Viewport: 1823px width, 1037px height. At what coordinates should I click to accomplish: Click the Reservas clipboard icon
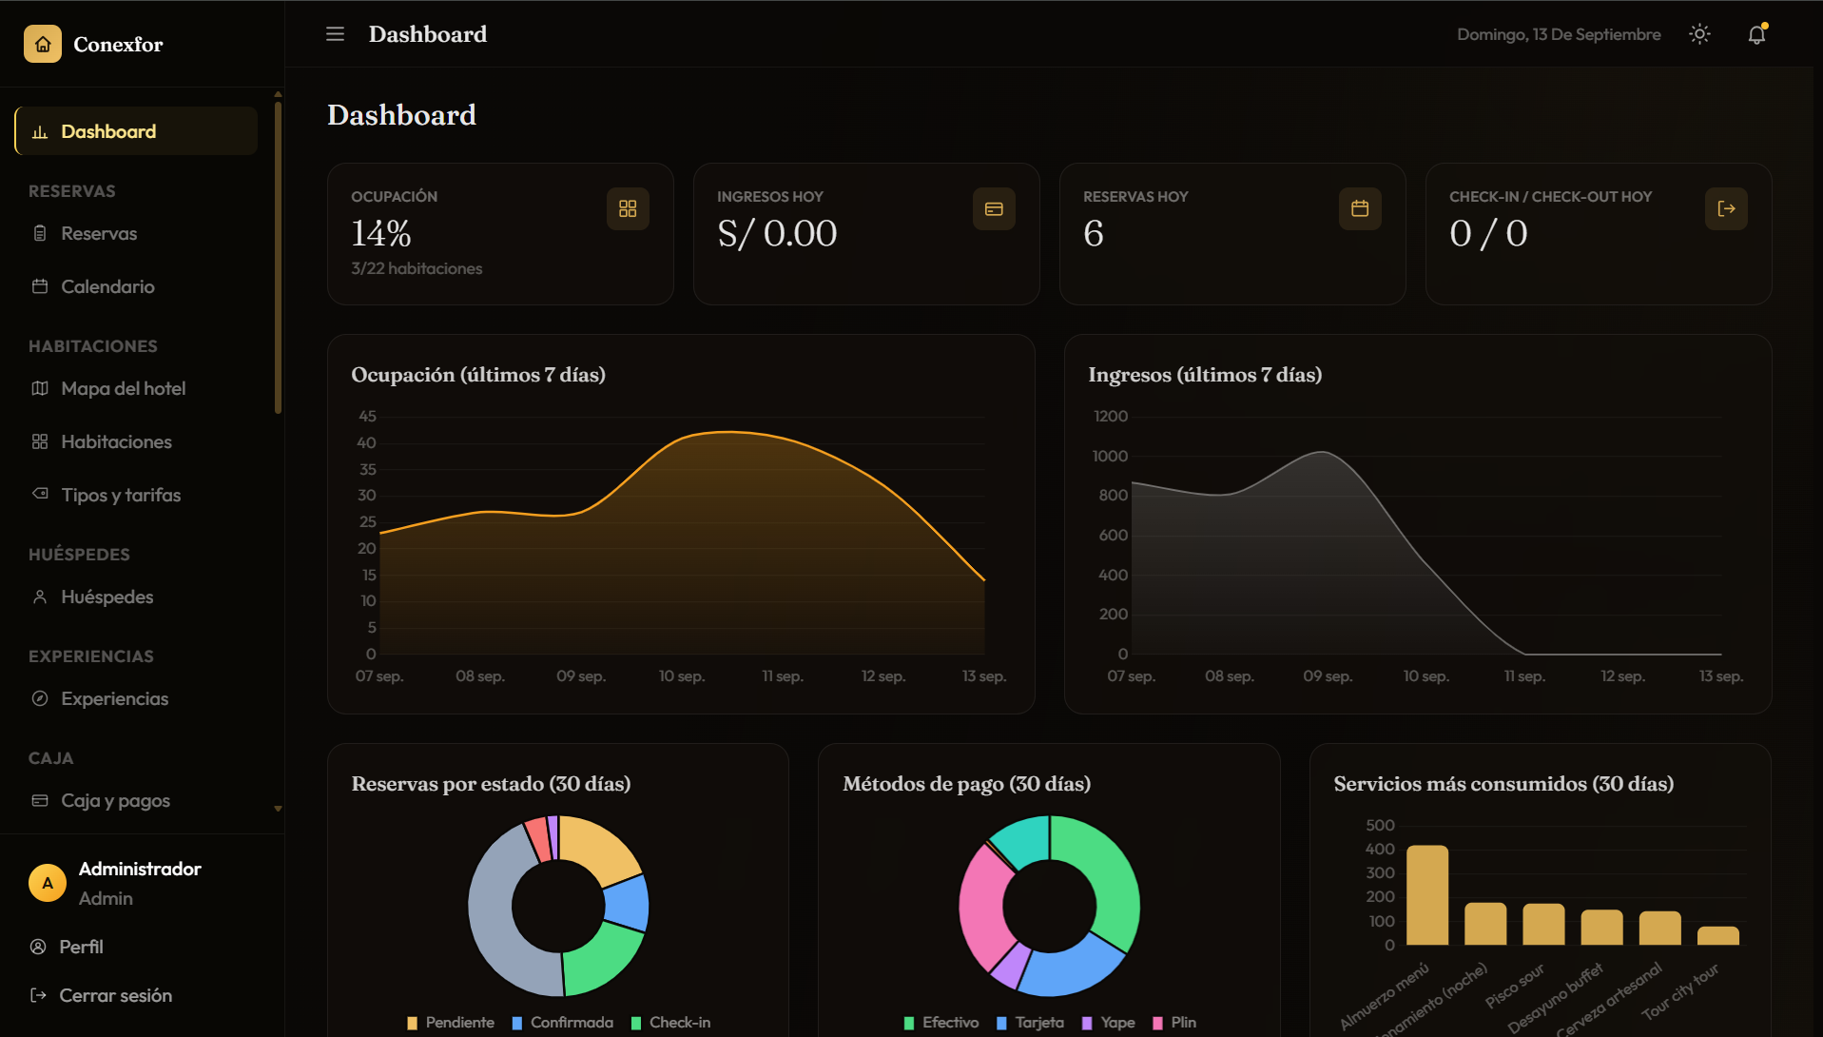(40, 233)
